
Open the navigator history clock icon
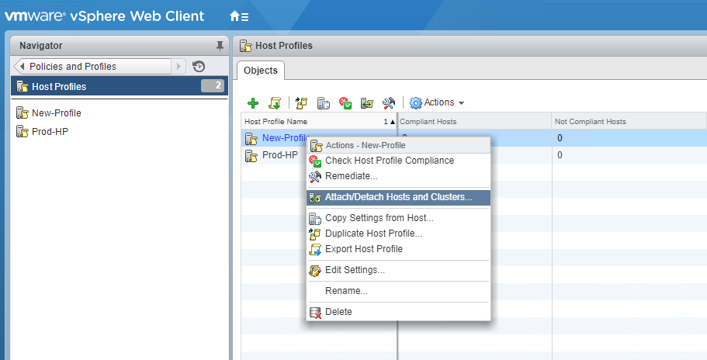pyautogui.click(x=199, y=67)
